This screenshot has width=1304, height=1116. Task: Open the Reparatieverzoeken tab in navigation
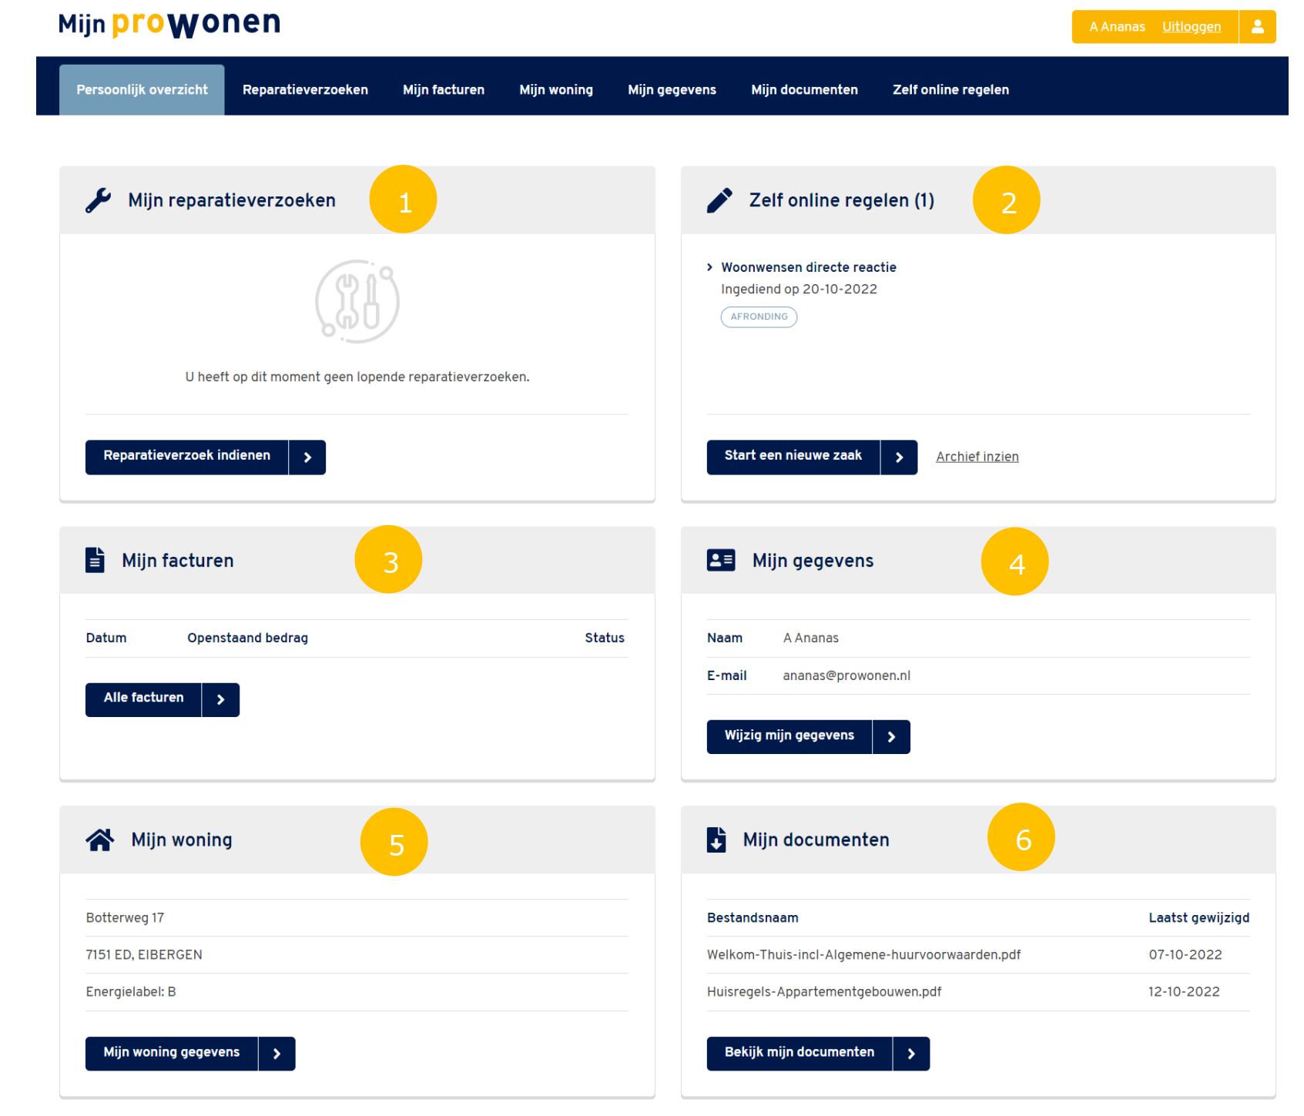305,90
